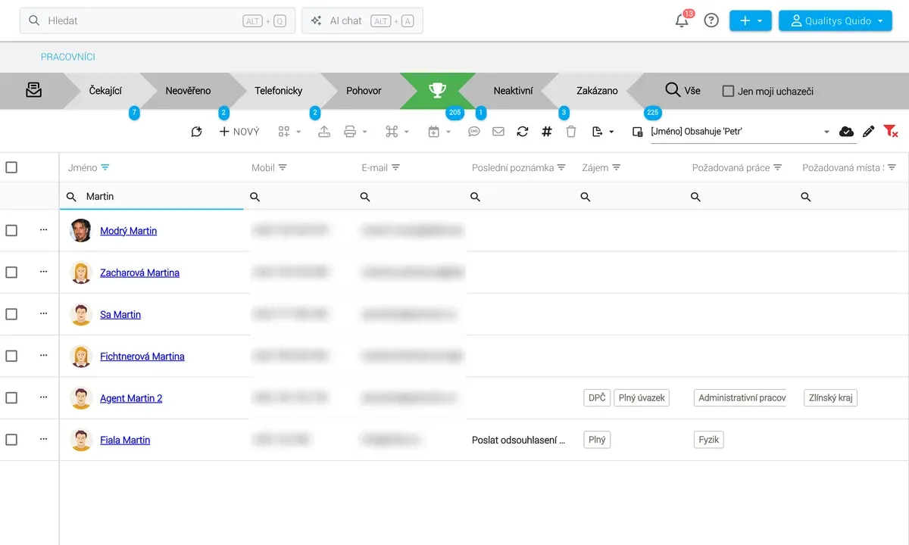Click the trash delete toolbar icon
The width and height of the screenshot is (909, 545).
coord(571,132)
